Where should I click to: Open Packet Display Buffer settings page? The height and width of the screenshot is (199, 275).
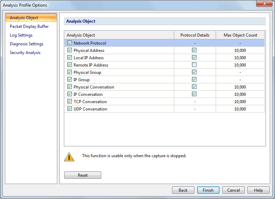[x=29, y=26]
